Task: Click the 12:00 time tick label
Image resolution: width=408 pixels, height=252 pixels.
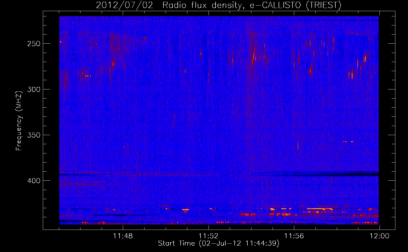Action: tap(380, 236)
